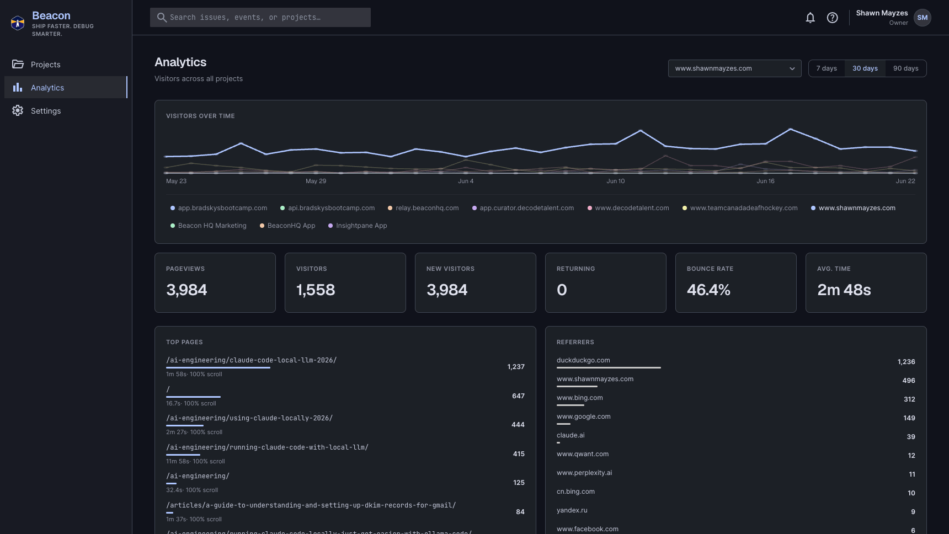The height and width of the screenshot is (534, 949).
Task: Open the root "/" top page row
Action: tap(345, 396)
